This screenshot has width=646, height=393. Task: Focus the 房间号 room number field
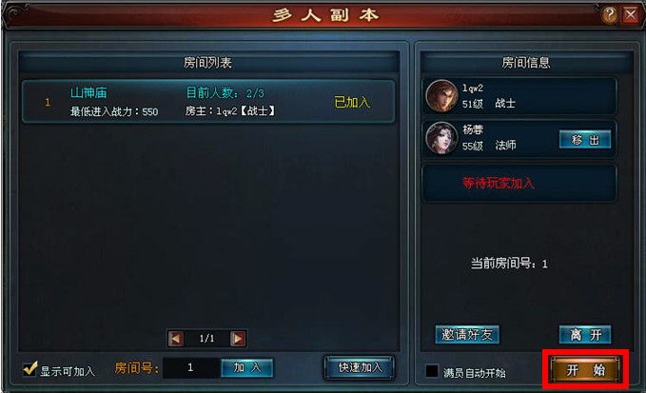pos(191,367)
